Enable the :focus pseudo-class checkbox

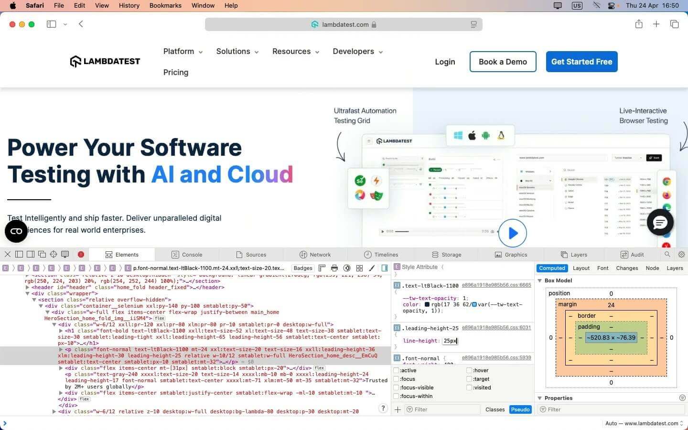point(396,379)
